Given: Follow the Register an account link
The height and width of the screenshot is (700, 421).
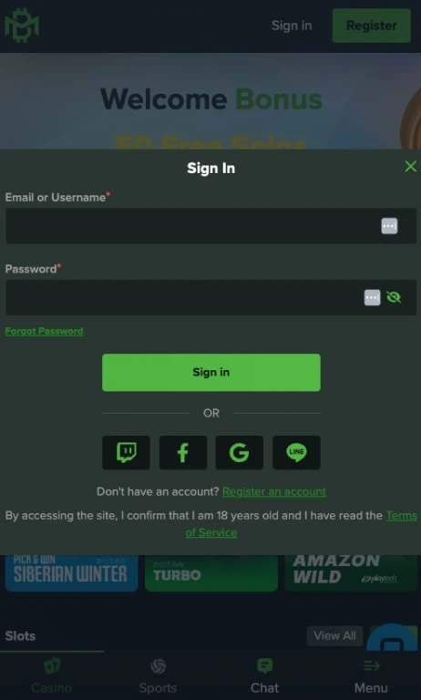Looking at the screenshot, I should coord(274,491).
